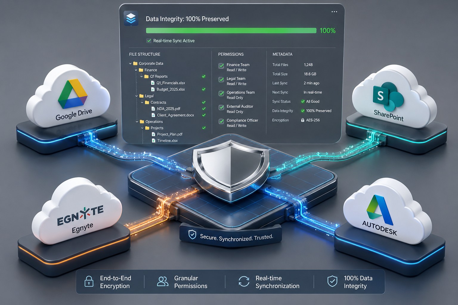Click the lock icon beside AES-256
458x305 pixels.
pos(303,120)
